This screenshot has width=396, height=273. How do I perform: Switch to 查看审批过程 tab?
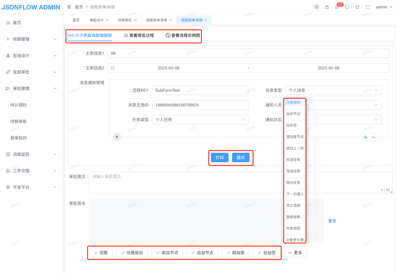coord(139,35)
